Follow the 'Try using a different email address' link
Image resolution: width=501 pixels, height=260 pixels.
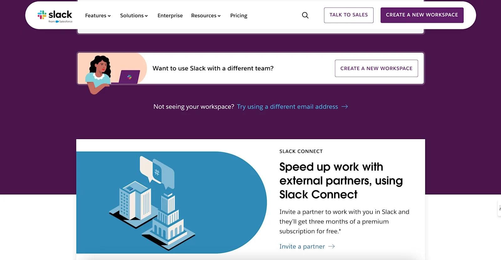[287, 107]
